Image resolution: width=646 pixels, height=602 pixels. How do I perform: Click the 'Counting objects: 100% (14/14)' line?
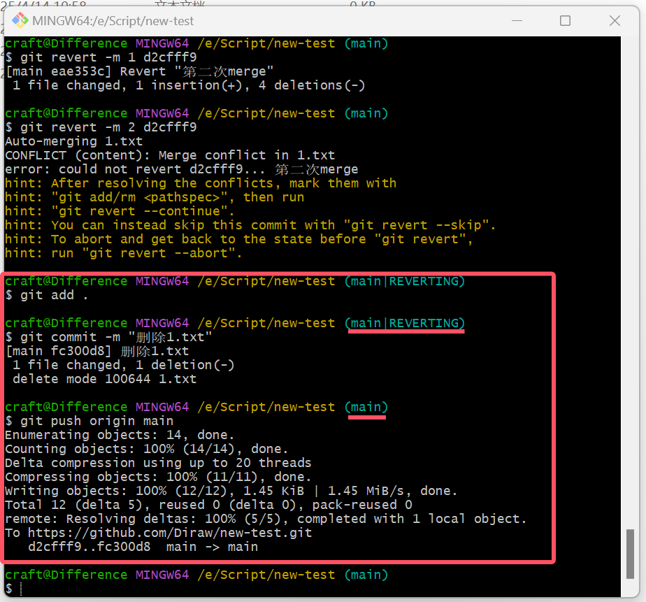(x=147, y=449)
